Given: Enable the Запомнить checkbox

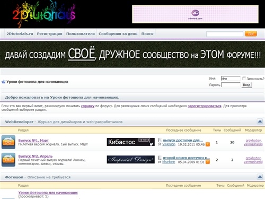Looking at the screenshot, I should point(244,78).
